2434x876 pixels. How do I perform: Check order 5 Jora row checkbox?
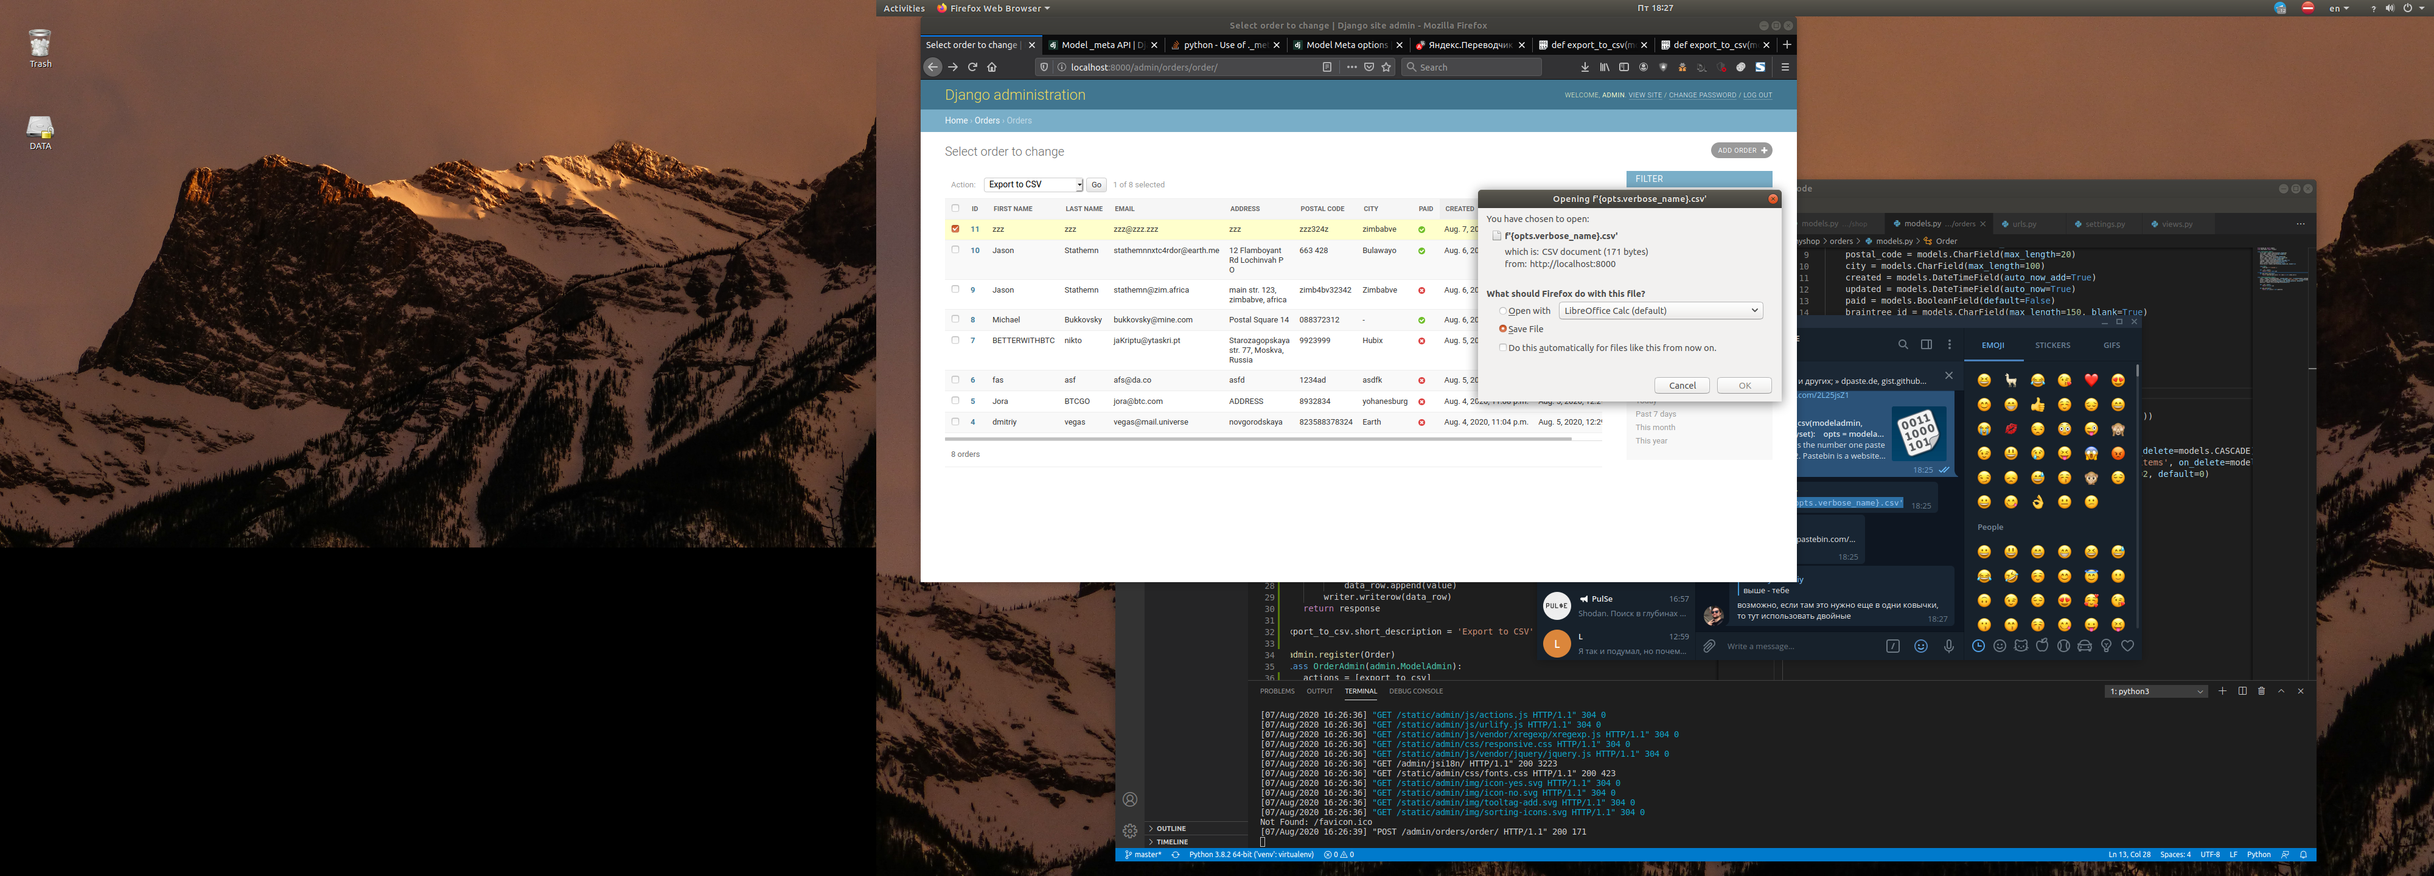955,401
